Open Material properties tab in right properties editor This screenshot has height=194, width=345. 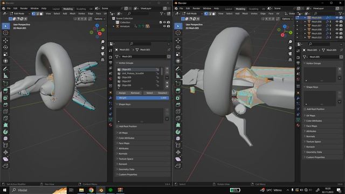coord(298,125)
